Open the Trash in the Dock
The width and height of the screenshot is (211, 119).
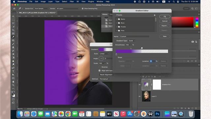[191, 114]
